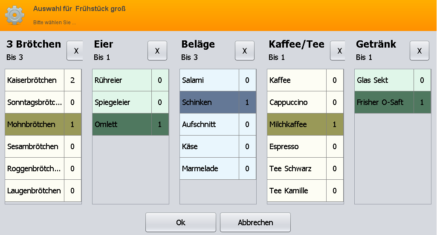Clear the Getränk column with X
Viewport: 437px width, 235px height.
[x=420, y=51]
